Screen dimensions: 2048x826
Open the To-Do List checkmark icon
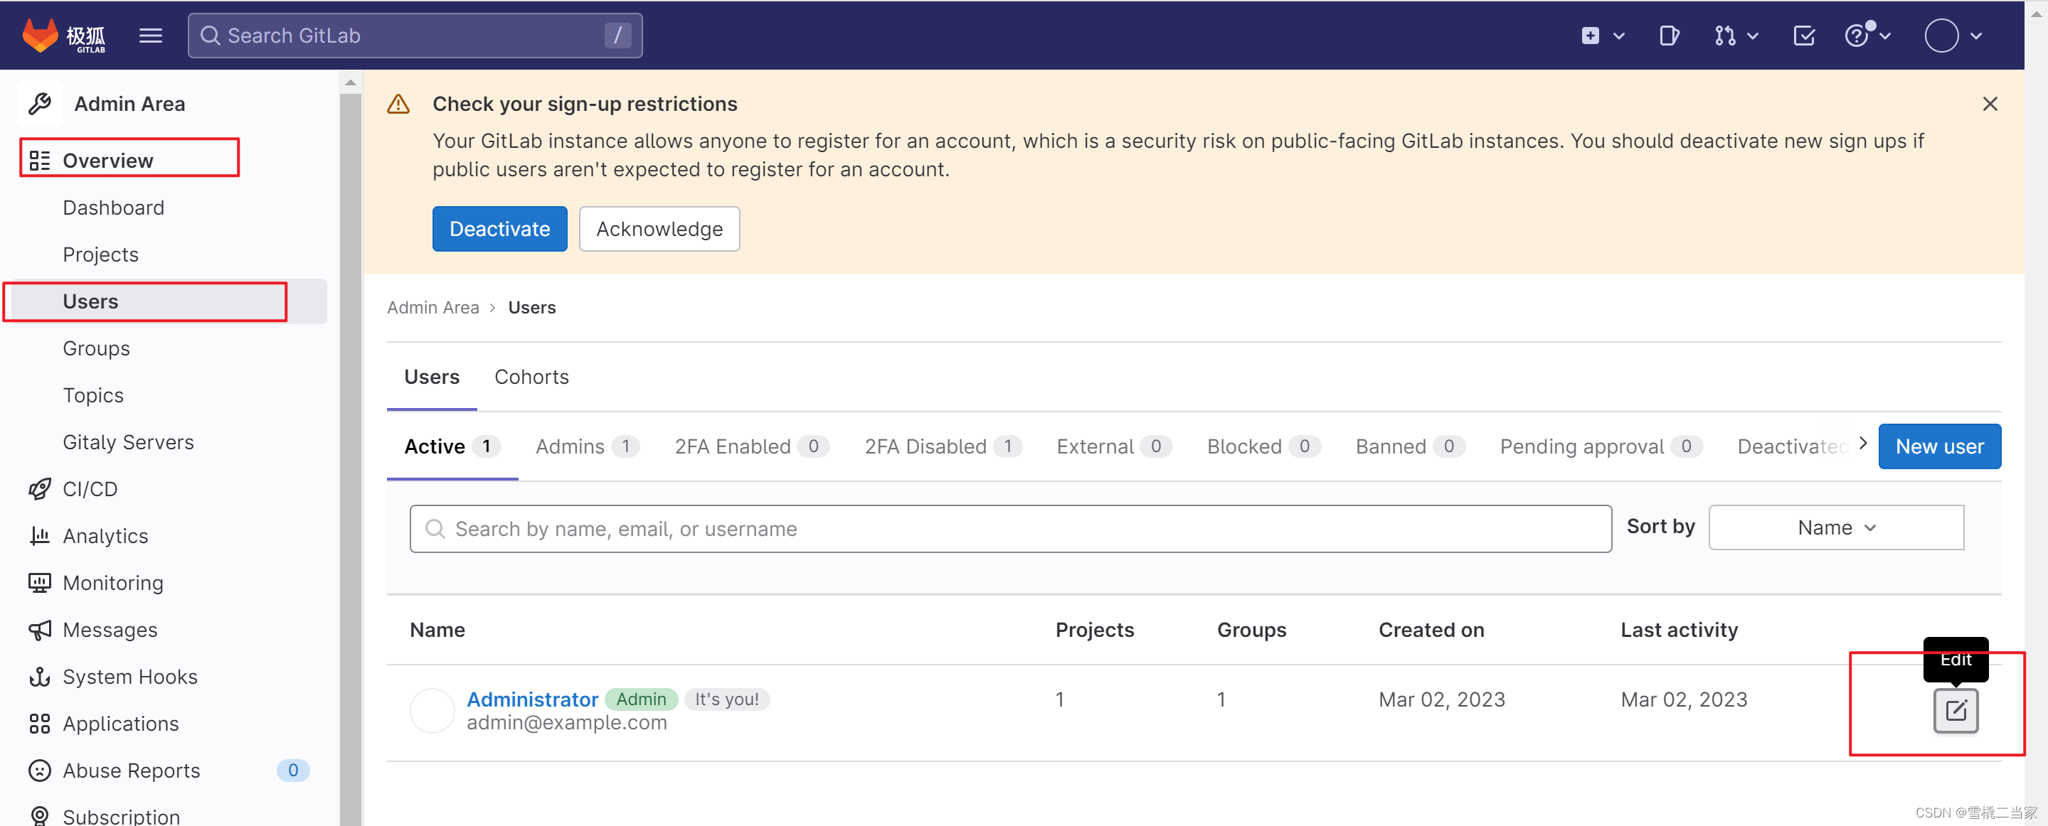coord(1803,36)
